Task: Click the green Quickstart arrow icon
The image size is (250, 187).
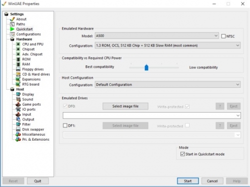Action: (12, 29)
